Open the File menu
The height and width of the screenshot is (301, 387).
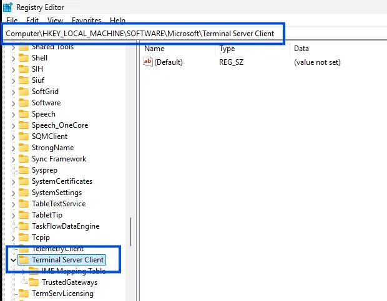click(x=12, y=21)
